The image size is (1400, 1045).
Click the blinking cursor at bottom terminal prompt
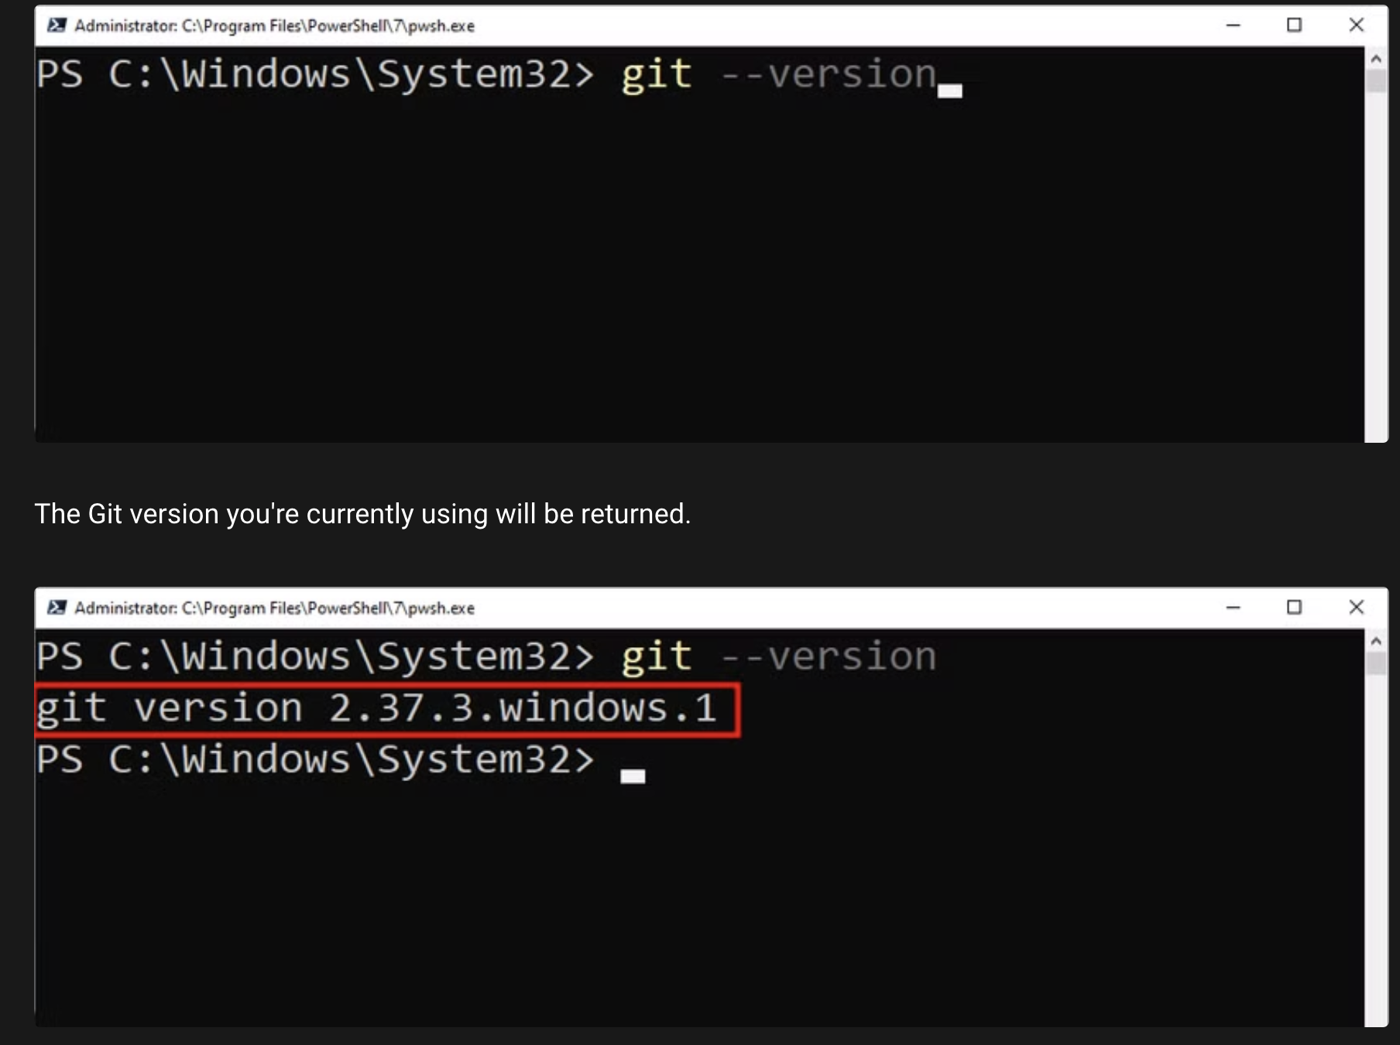click(x=633, y=776)
